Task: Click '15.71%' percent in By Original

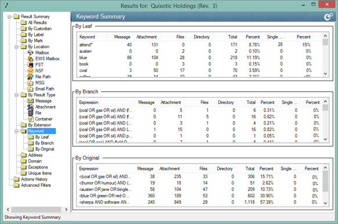Action: [x=267, y=176]
